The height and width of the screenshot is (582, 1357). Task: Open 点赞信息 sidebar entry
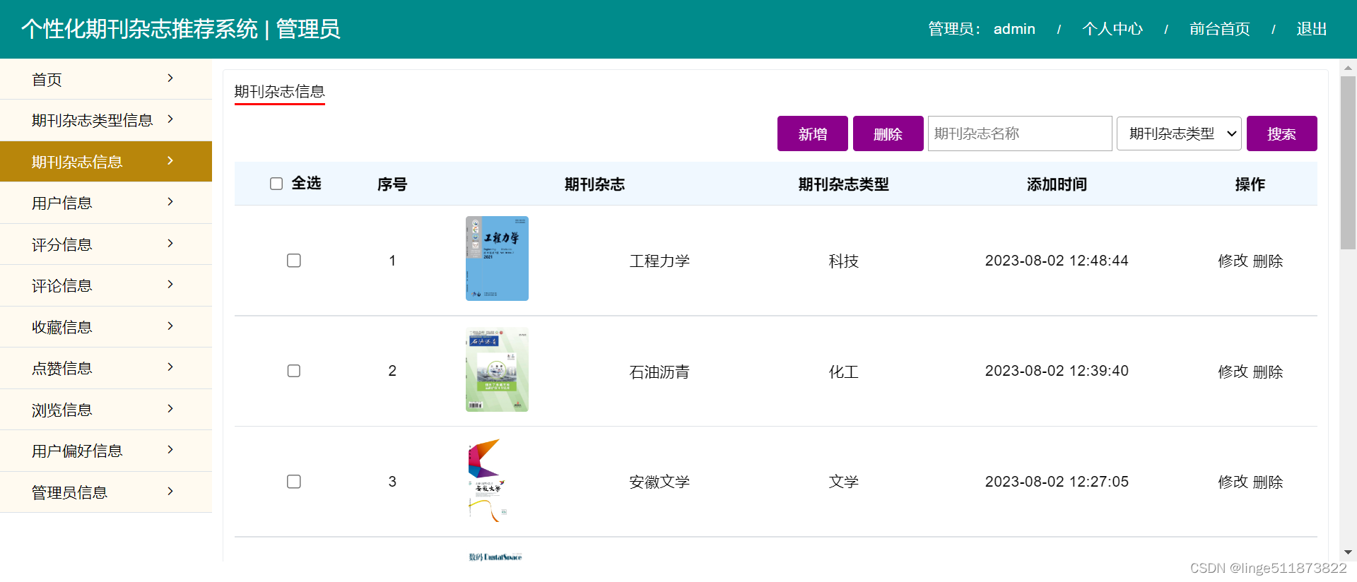pos(106,368)
